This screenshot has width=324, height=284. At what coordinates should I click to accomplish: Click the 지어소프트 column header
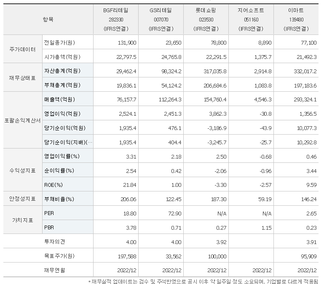point(251,19)
